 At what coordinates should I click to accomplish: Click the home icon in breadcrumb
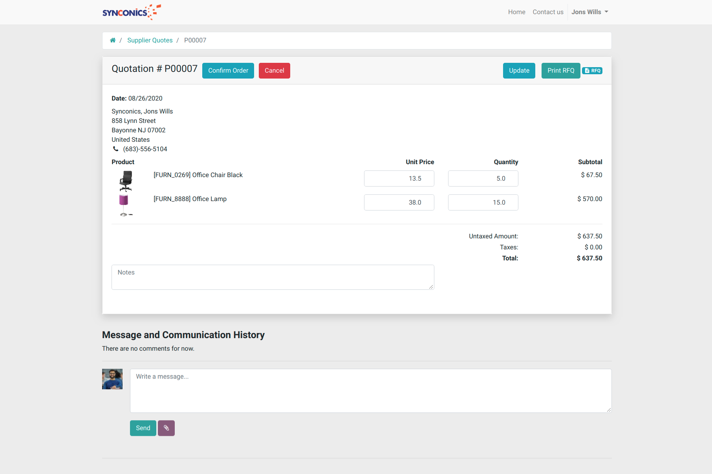pos(113,40)
